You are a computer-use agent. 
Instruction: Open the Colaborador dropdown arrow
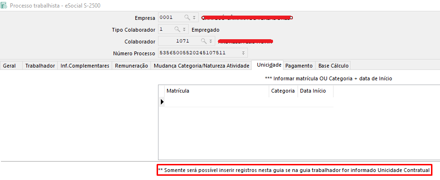(211, 41)
